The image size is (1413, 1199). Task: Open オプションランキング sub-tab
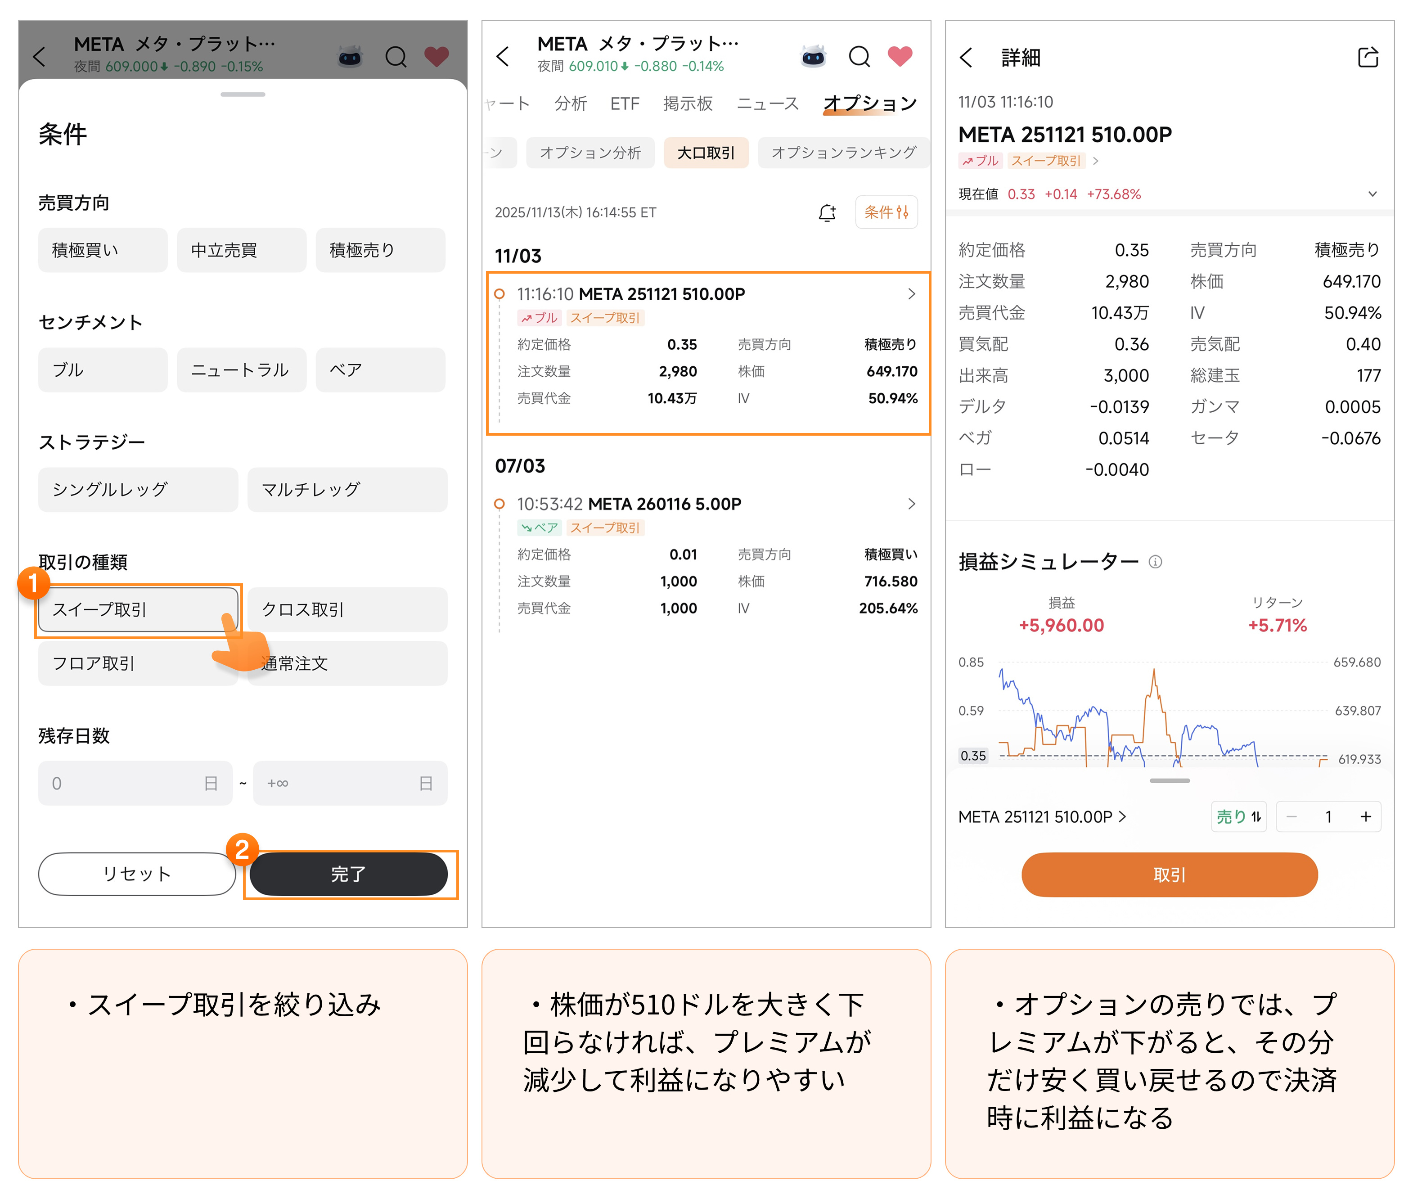click(x=843, y=152)
